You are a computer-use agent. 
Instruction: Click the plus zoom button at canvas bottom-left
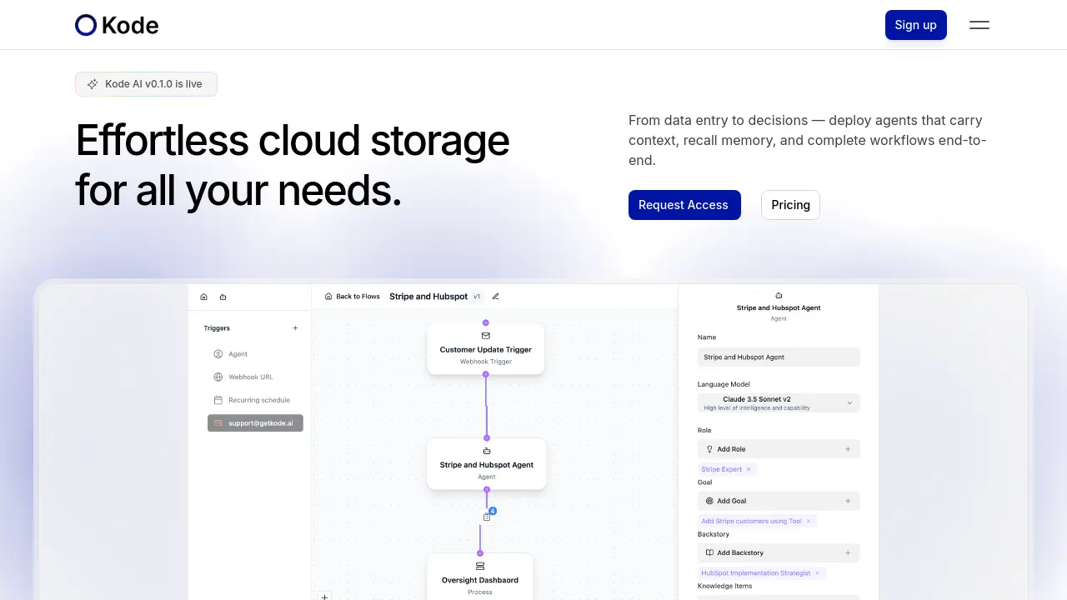pos(325,596)
